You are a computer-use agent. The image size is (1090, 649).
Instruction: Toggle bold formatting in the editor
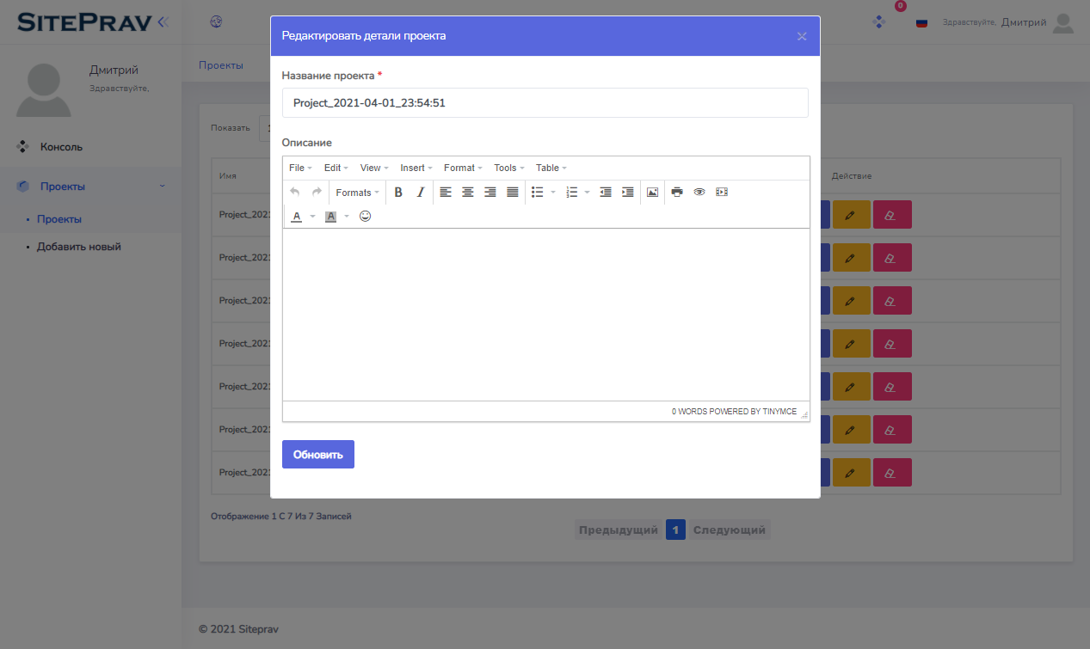click(398, 193)
